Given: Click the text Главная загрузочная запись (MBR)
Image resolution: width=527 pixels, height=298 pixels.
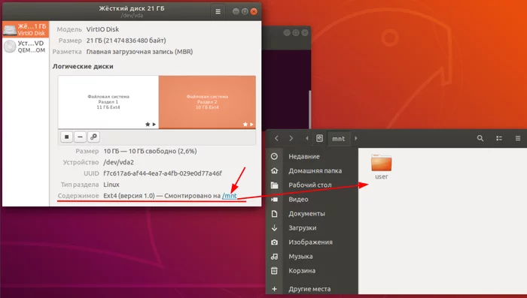Looking at the screenshot, I should pyautogui.click(x=139, y=52).
